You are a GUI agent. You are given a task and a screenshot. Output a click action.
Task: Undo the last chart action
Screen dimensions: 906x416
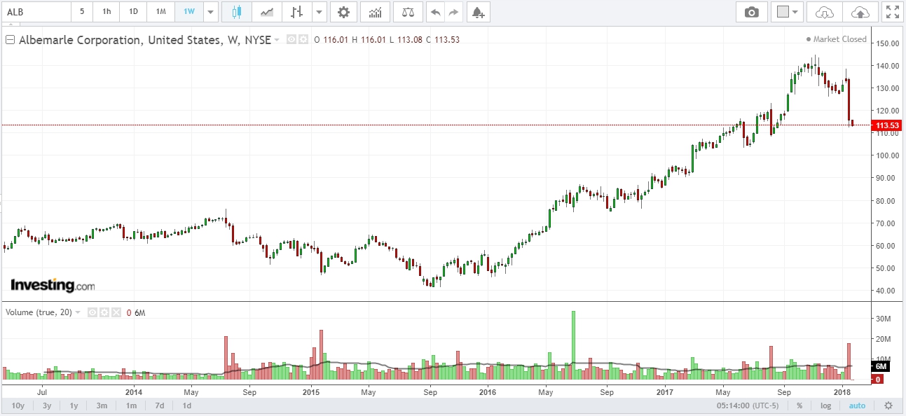coord(436,12)
